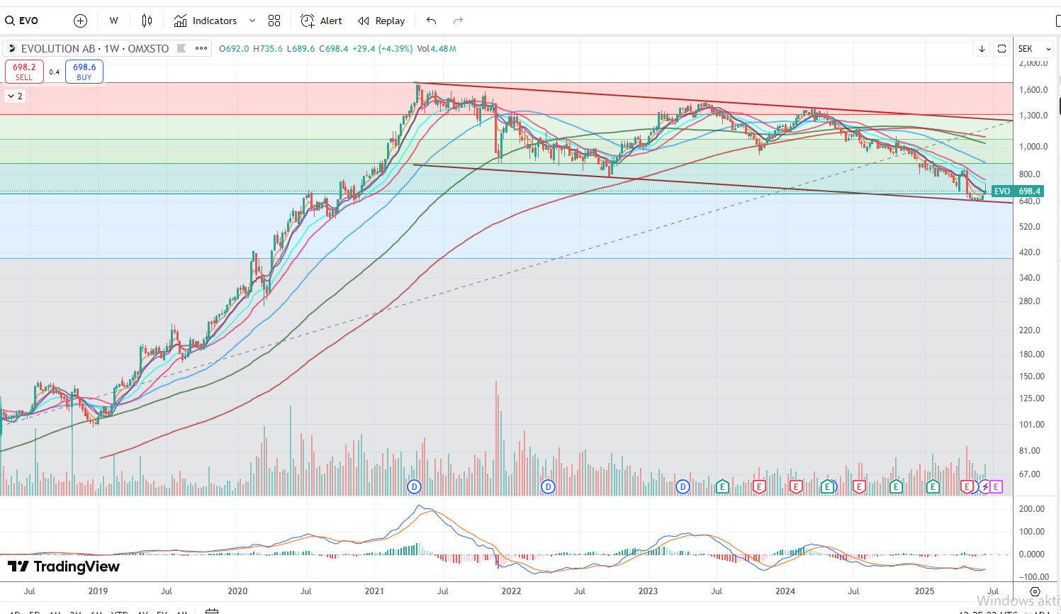Viewport: 1061px width, 614px height.
Task: Start bar Replay mode
Action: tap(381, 21)
